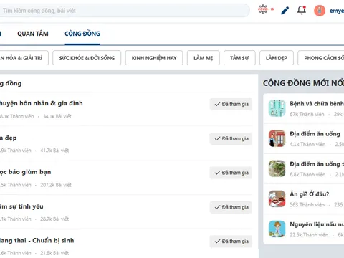Filter by SỨC KHỎE & ĐỜI SỐNG category
Image resolution: width=344 pixels, height=258 pixels.
click(87, 58)
